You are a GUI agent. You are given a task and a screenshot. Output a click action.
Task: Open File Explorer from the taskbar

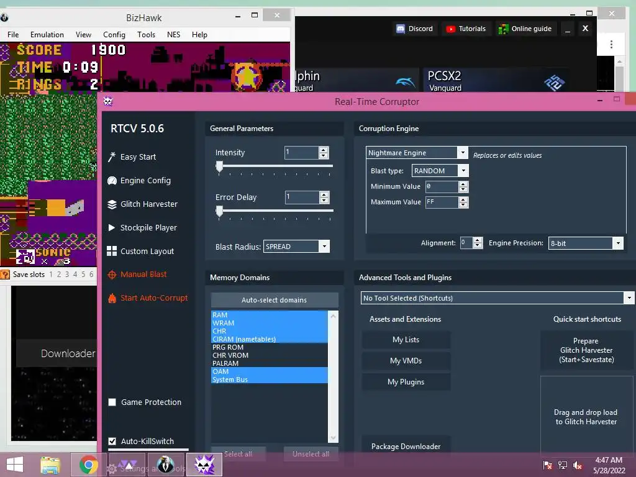pyautogui.click(x=50, y=465)
